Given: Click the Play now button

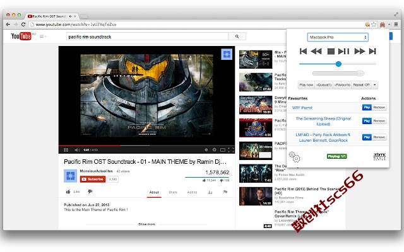Looking at the screenshot, I should click(306, 85).
